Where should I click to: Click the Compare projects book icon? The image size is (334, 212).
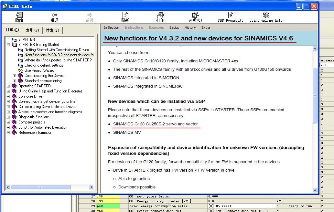14,122
